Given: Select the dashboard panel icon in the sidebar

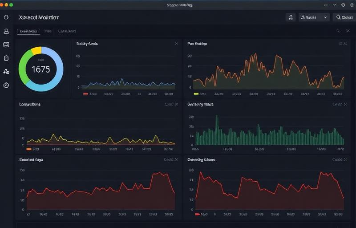Looking at the screenshot, I should coord(6,45).
